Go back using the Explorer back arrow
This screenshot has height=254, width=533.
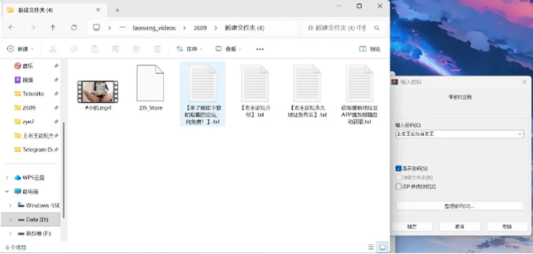click(x=11, y=28)
